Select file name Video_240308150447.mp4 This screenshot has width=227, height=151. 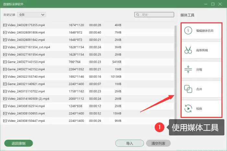click(26, 121)
